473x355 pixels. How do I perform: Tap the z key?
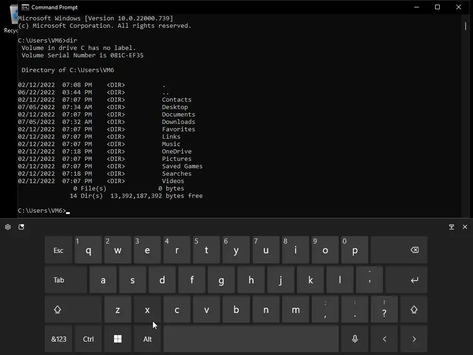tap(118, 309)
